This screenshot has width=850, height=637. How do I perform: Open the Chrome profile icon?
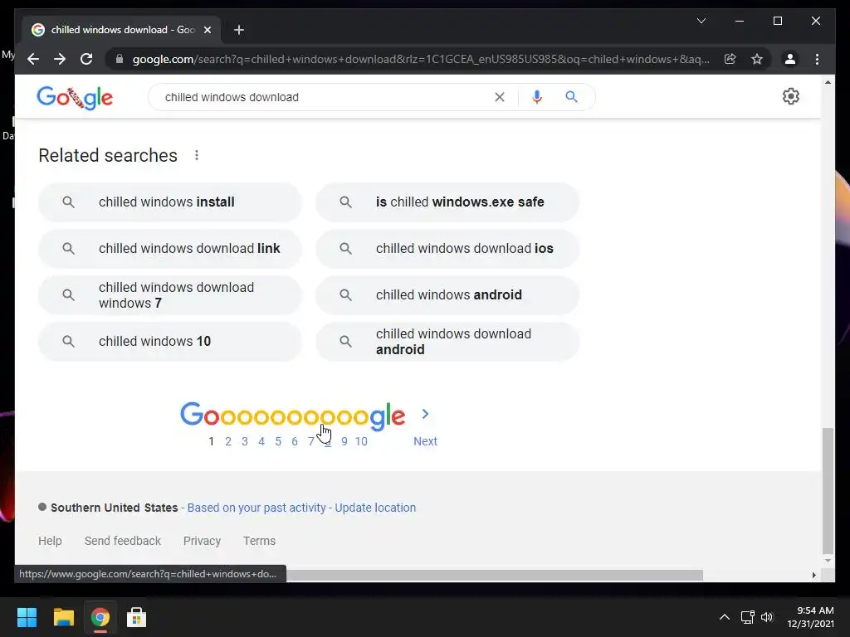tap(790, 59)
